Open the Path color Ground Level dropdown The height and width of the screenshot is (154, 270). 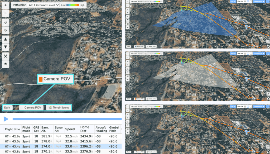tap(43, 5)
